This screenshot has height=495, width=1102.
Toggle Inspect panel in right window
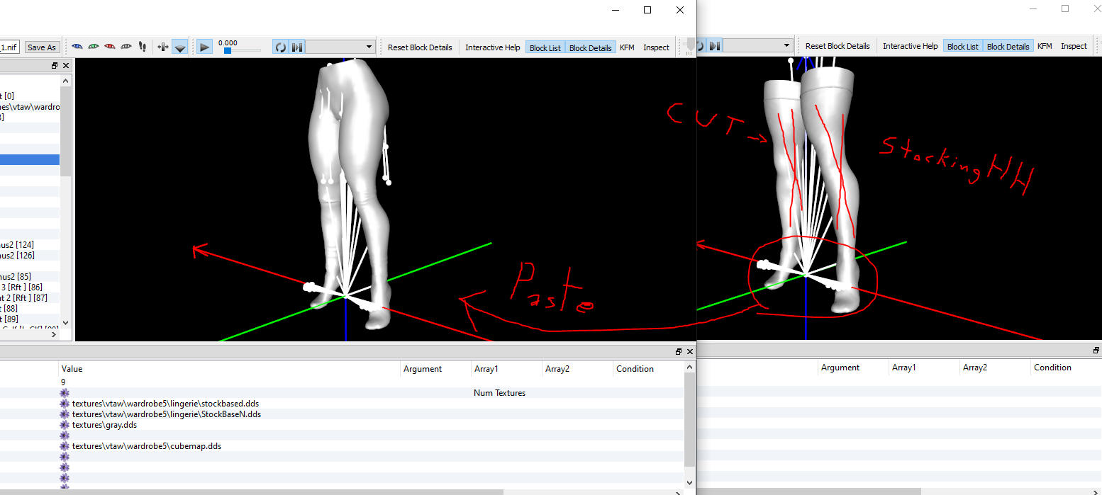pyautogui.click(x=1074, y=46)
